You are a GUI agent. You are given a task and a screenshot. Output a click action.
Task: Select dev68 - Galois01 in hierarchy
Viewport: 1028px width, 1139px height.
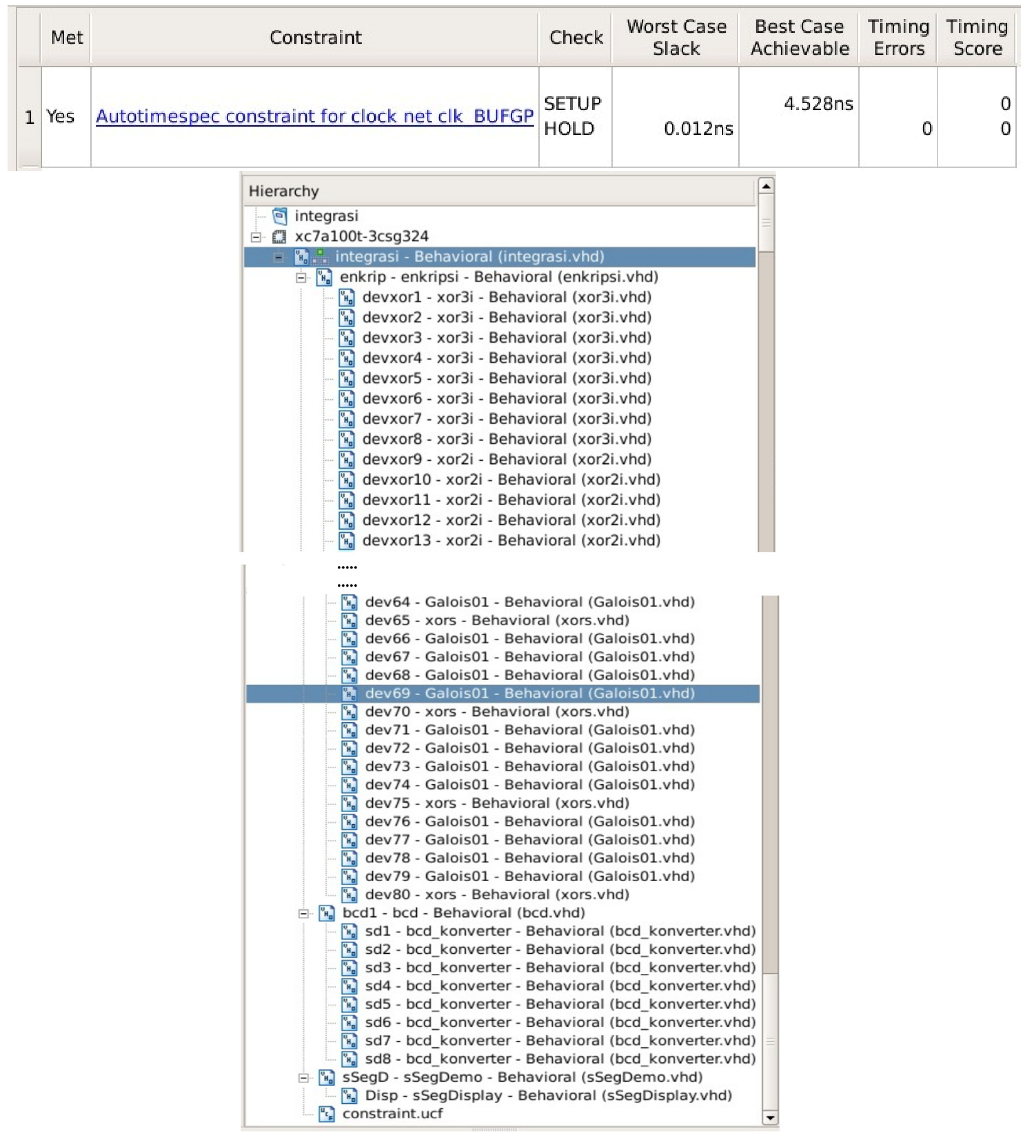coord(530,675)
